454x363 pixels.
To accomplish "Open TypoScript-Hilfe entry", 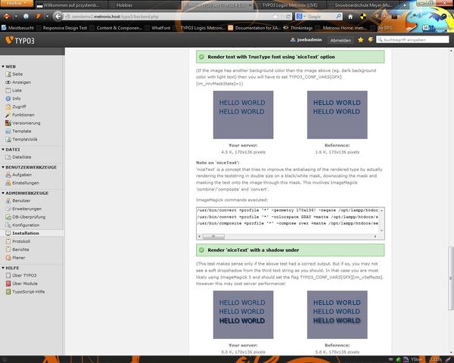I will click(25, 292).
